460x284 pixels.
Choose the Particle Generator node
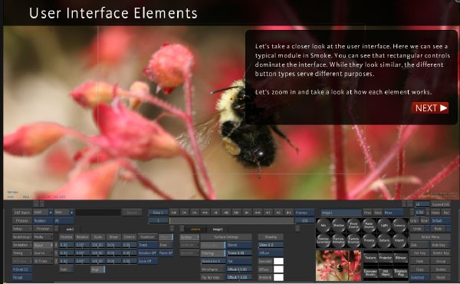tap(324, 240)
